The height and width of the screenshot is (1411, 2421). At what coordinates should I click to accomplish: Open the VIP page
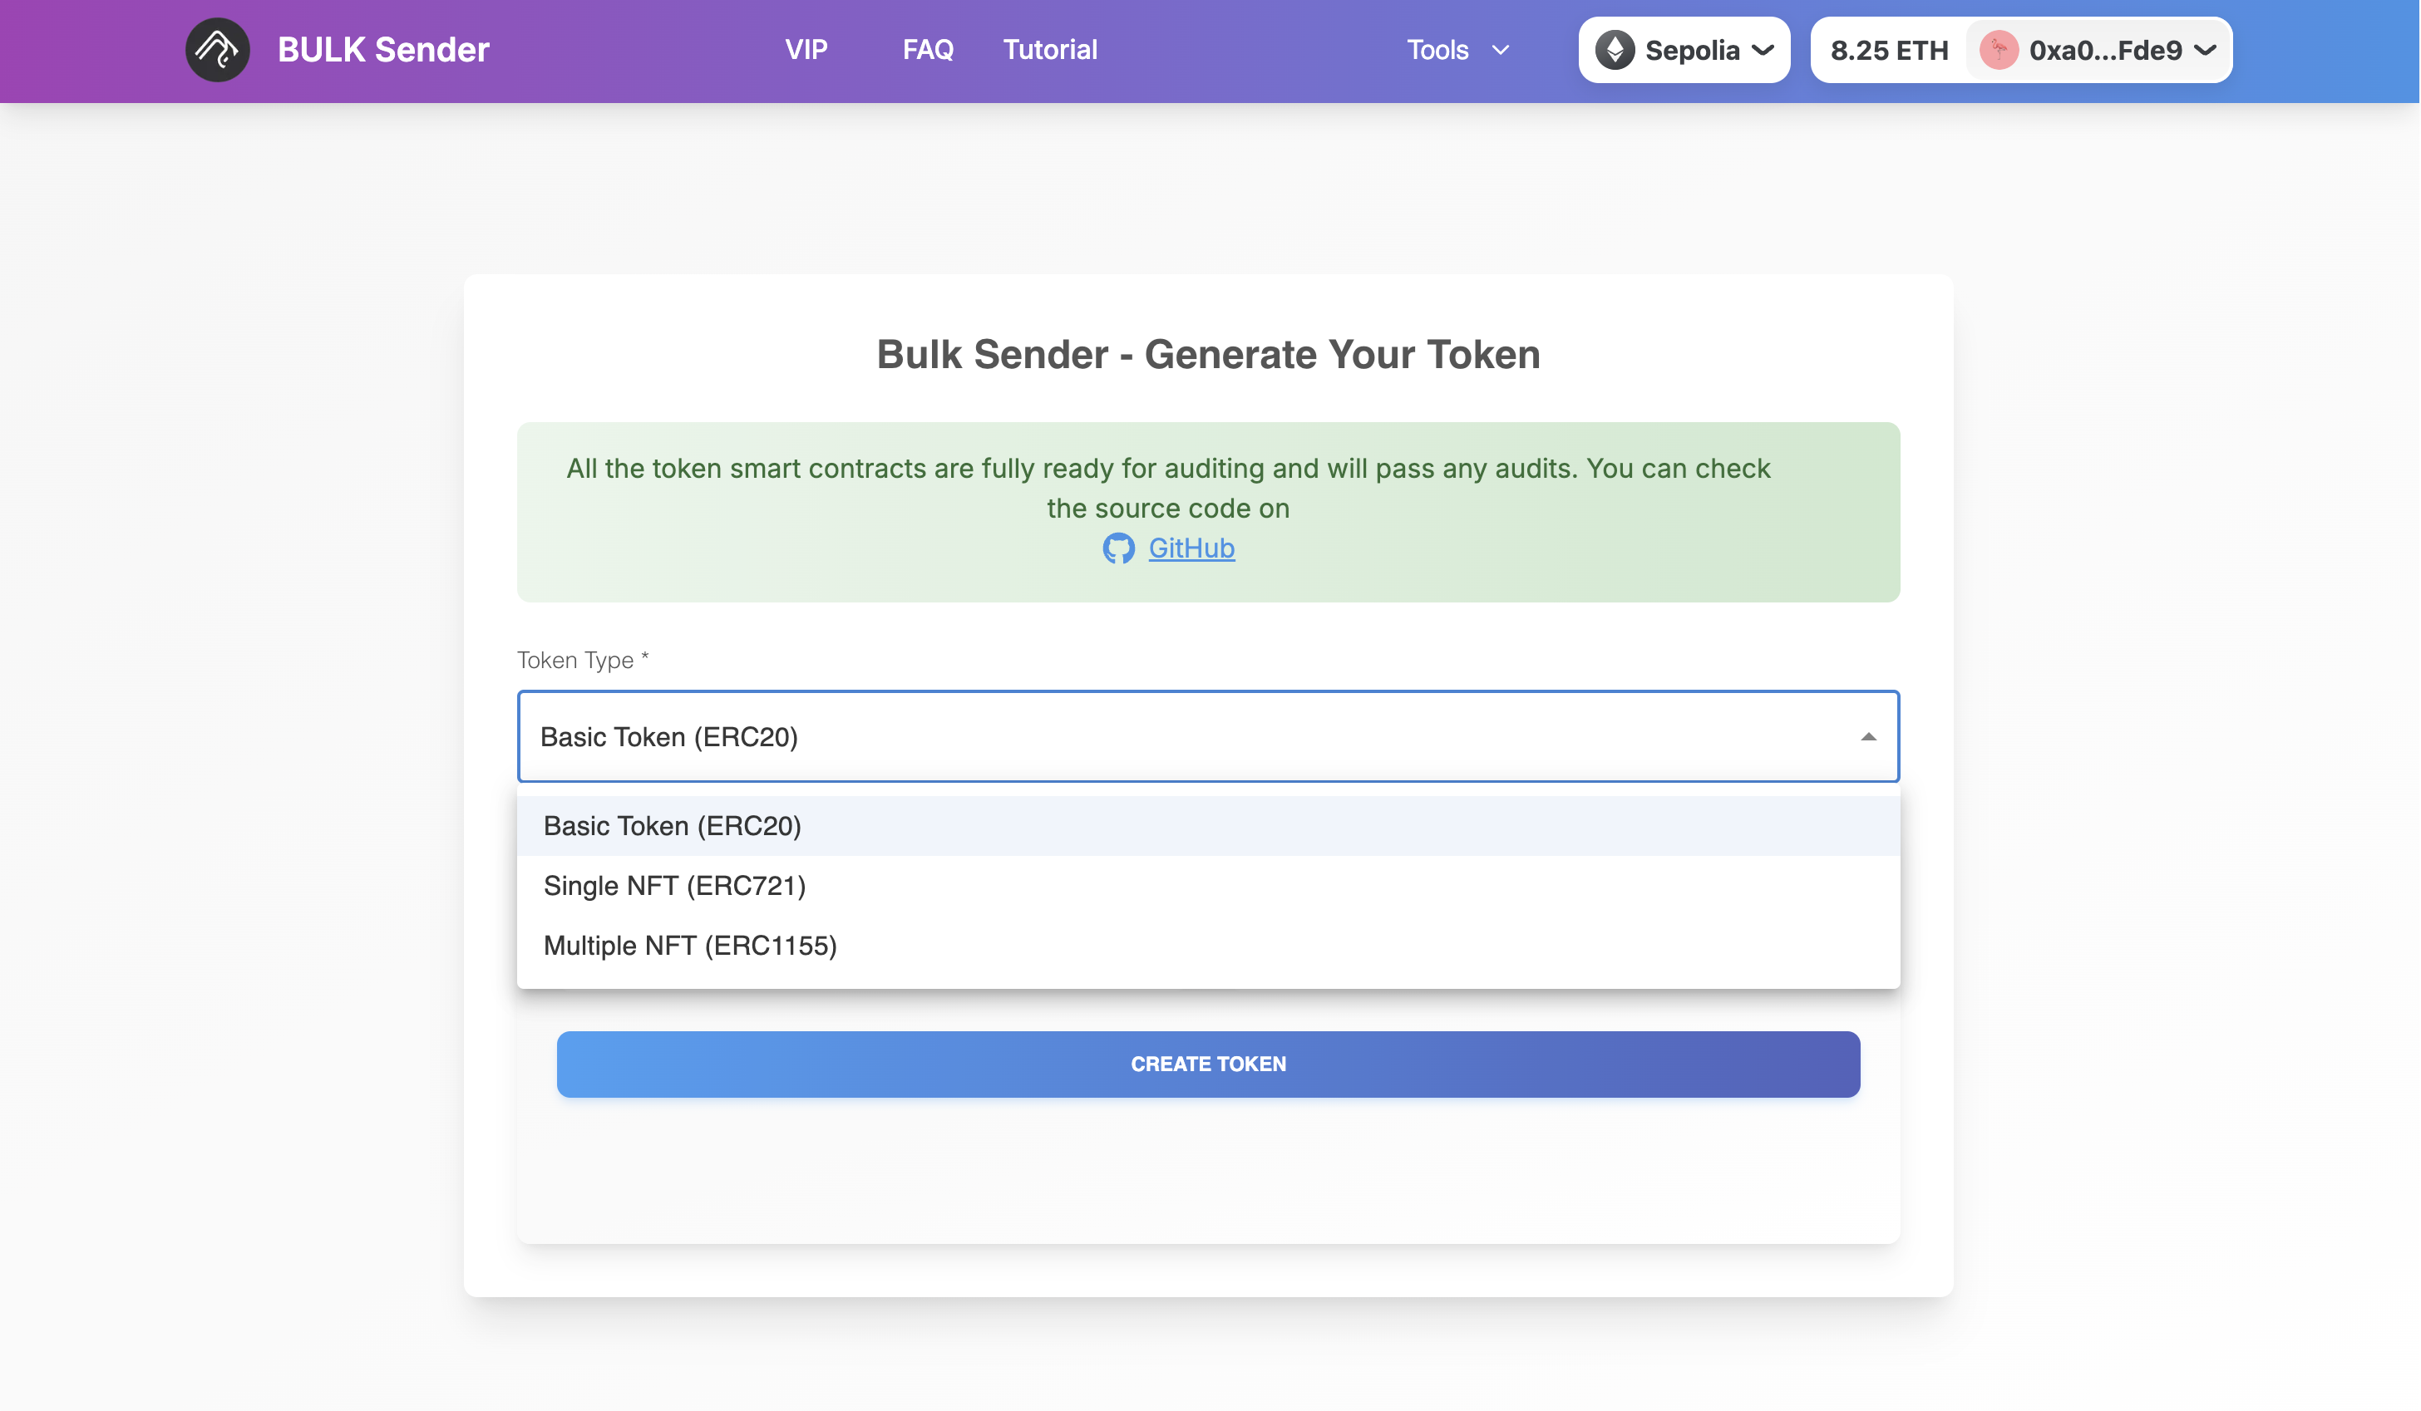click(807, 49)
